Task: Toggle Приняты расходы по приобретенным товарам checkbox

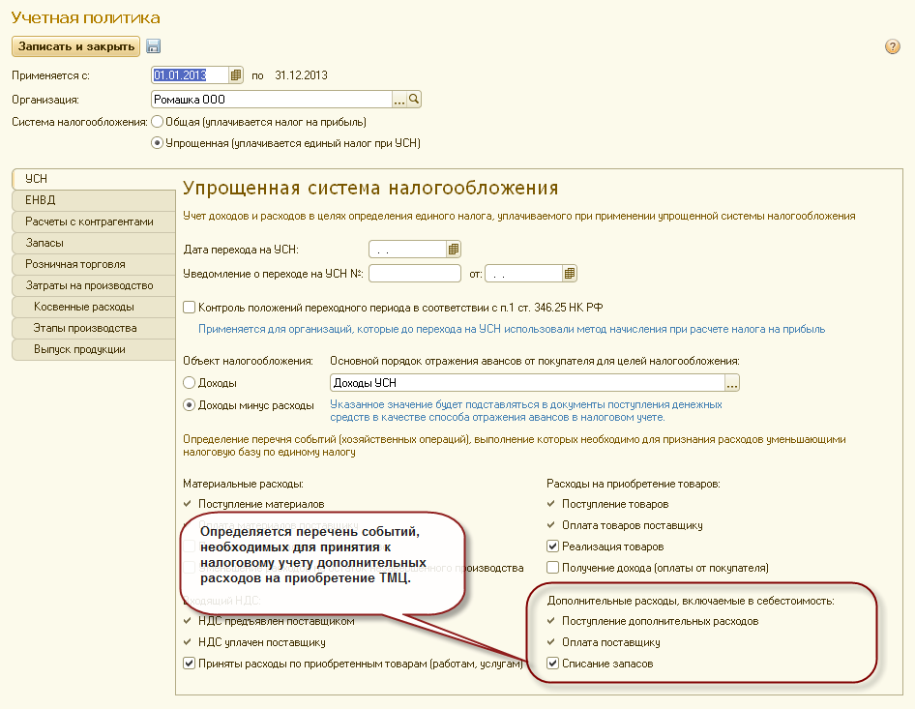Action: coord(189,664)
